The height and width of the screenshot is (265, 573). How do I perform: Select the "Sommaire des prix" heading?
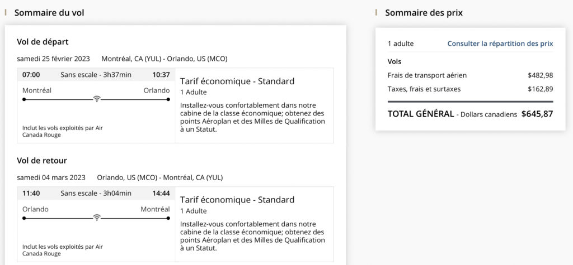pyautogui.click(x=424, y=12)
